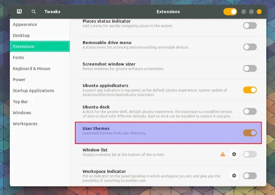Screen dimensions: 275x195
Task: Open the Tweaks app menu icon
Action: (19, 12)
